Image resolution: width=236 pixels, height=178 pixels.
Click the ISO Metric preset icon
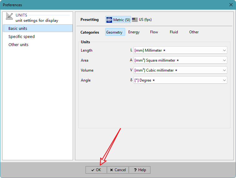109,20
